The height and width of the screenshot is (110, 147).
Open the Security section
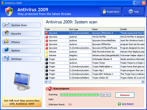point(21,34)
